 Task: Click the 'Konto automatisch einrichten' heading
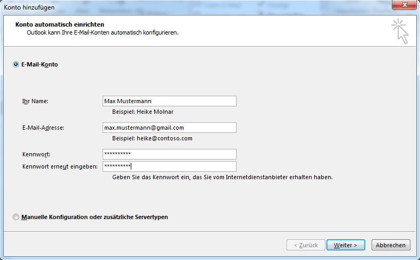[x=60, y=24]
